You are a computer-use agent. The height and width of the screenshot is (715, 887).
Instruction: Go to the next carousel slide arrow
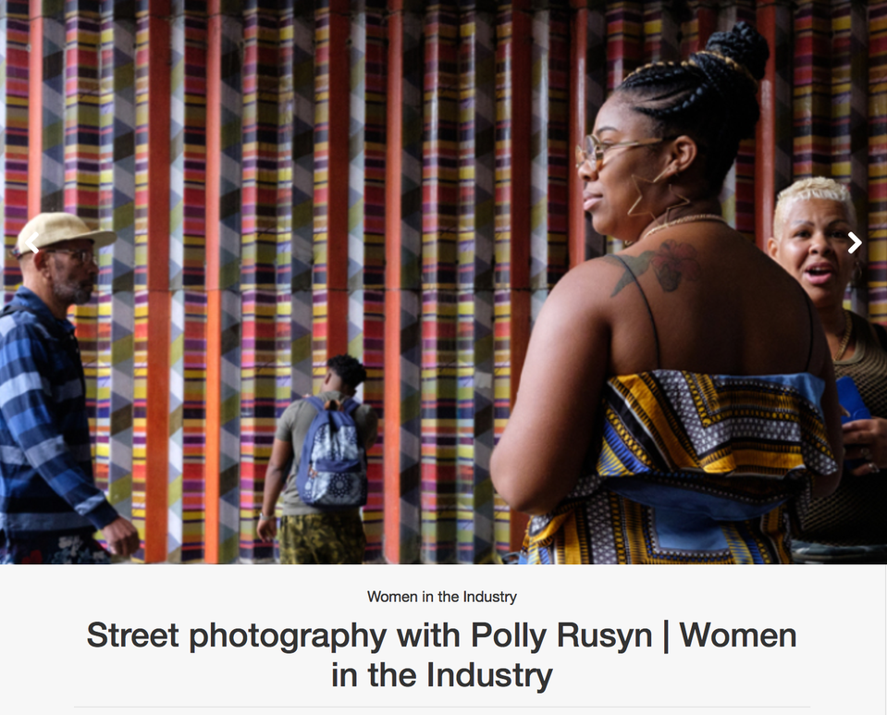pos(855,242)
